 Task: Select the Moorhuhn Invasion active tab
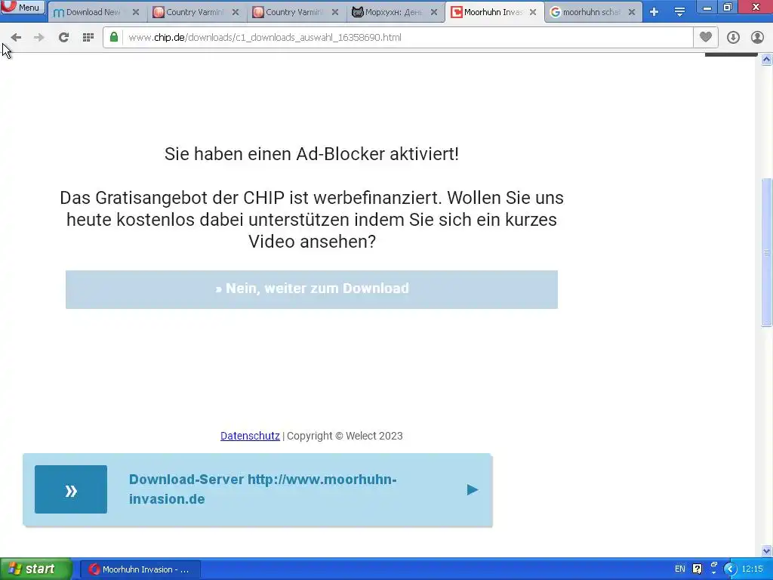(492, 12)
